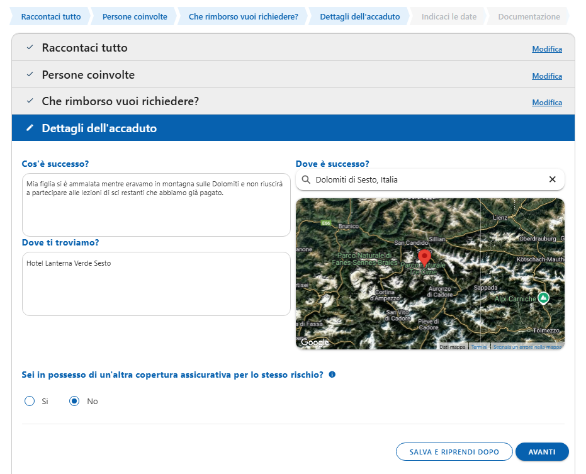The image size is (586, 474).
Task: Click Modifica link for Raccontaci tutto
Action: click(x=546, y=49)
